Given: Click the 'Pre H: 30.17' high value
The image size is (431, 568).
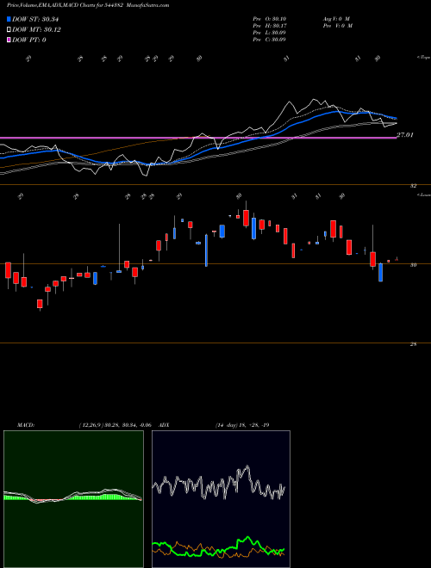Looking at the screenshot, I should coord(270,26).
